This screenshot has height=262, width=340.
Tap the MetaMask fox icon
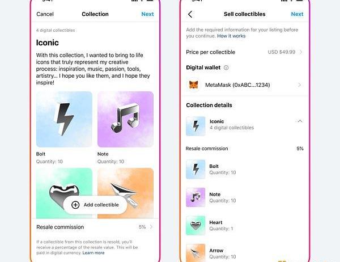pos(193,84)
